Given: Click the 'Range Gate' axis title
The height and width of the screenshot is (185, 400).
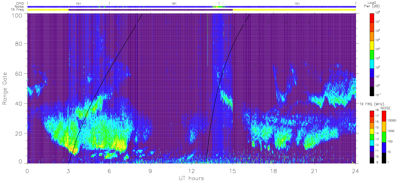Looking at the screenshot, I should click(6, 88).
